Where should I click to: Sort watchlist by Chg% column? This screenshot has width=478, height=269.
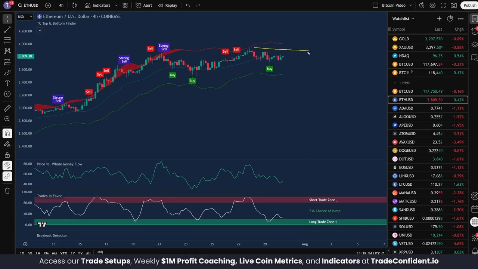[459, 29]
